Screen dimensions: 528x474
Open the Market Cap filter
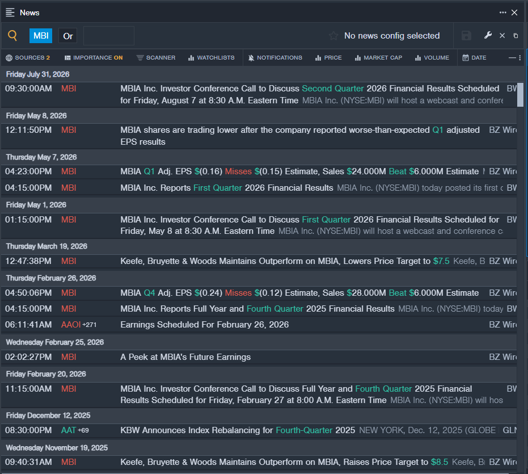coord(378,58)
